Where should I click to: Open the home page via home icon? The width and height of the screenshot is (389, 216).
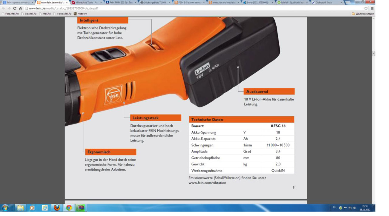[x=20, y=9]
